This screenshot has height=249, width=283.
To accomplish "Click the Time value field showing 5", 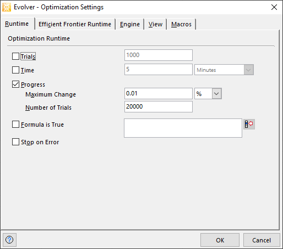I will click(159, 69).
